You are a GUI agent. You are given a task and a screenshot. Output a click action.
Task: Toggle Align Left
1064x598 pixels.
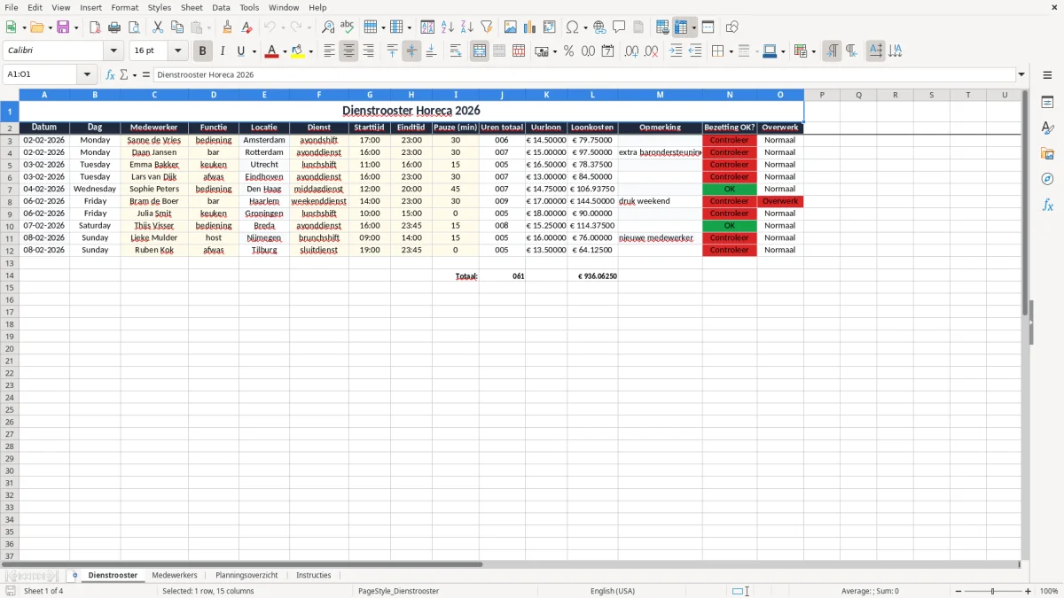click(329, 51)
